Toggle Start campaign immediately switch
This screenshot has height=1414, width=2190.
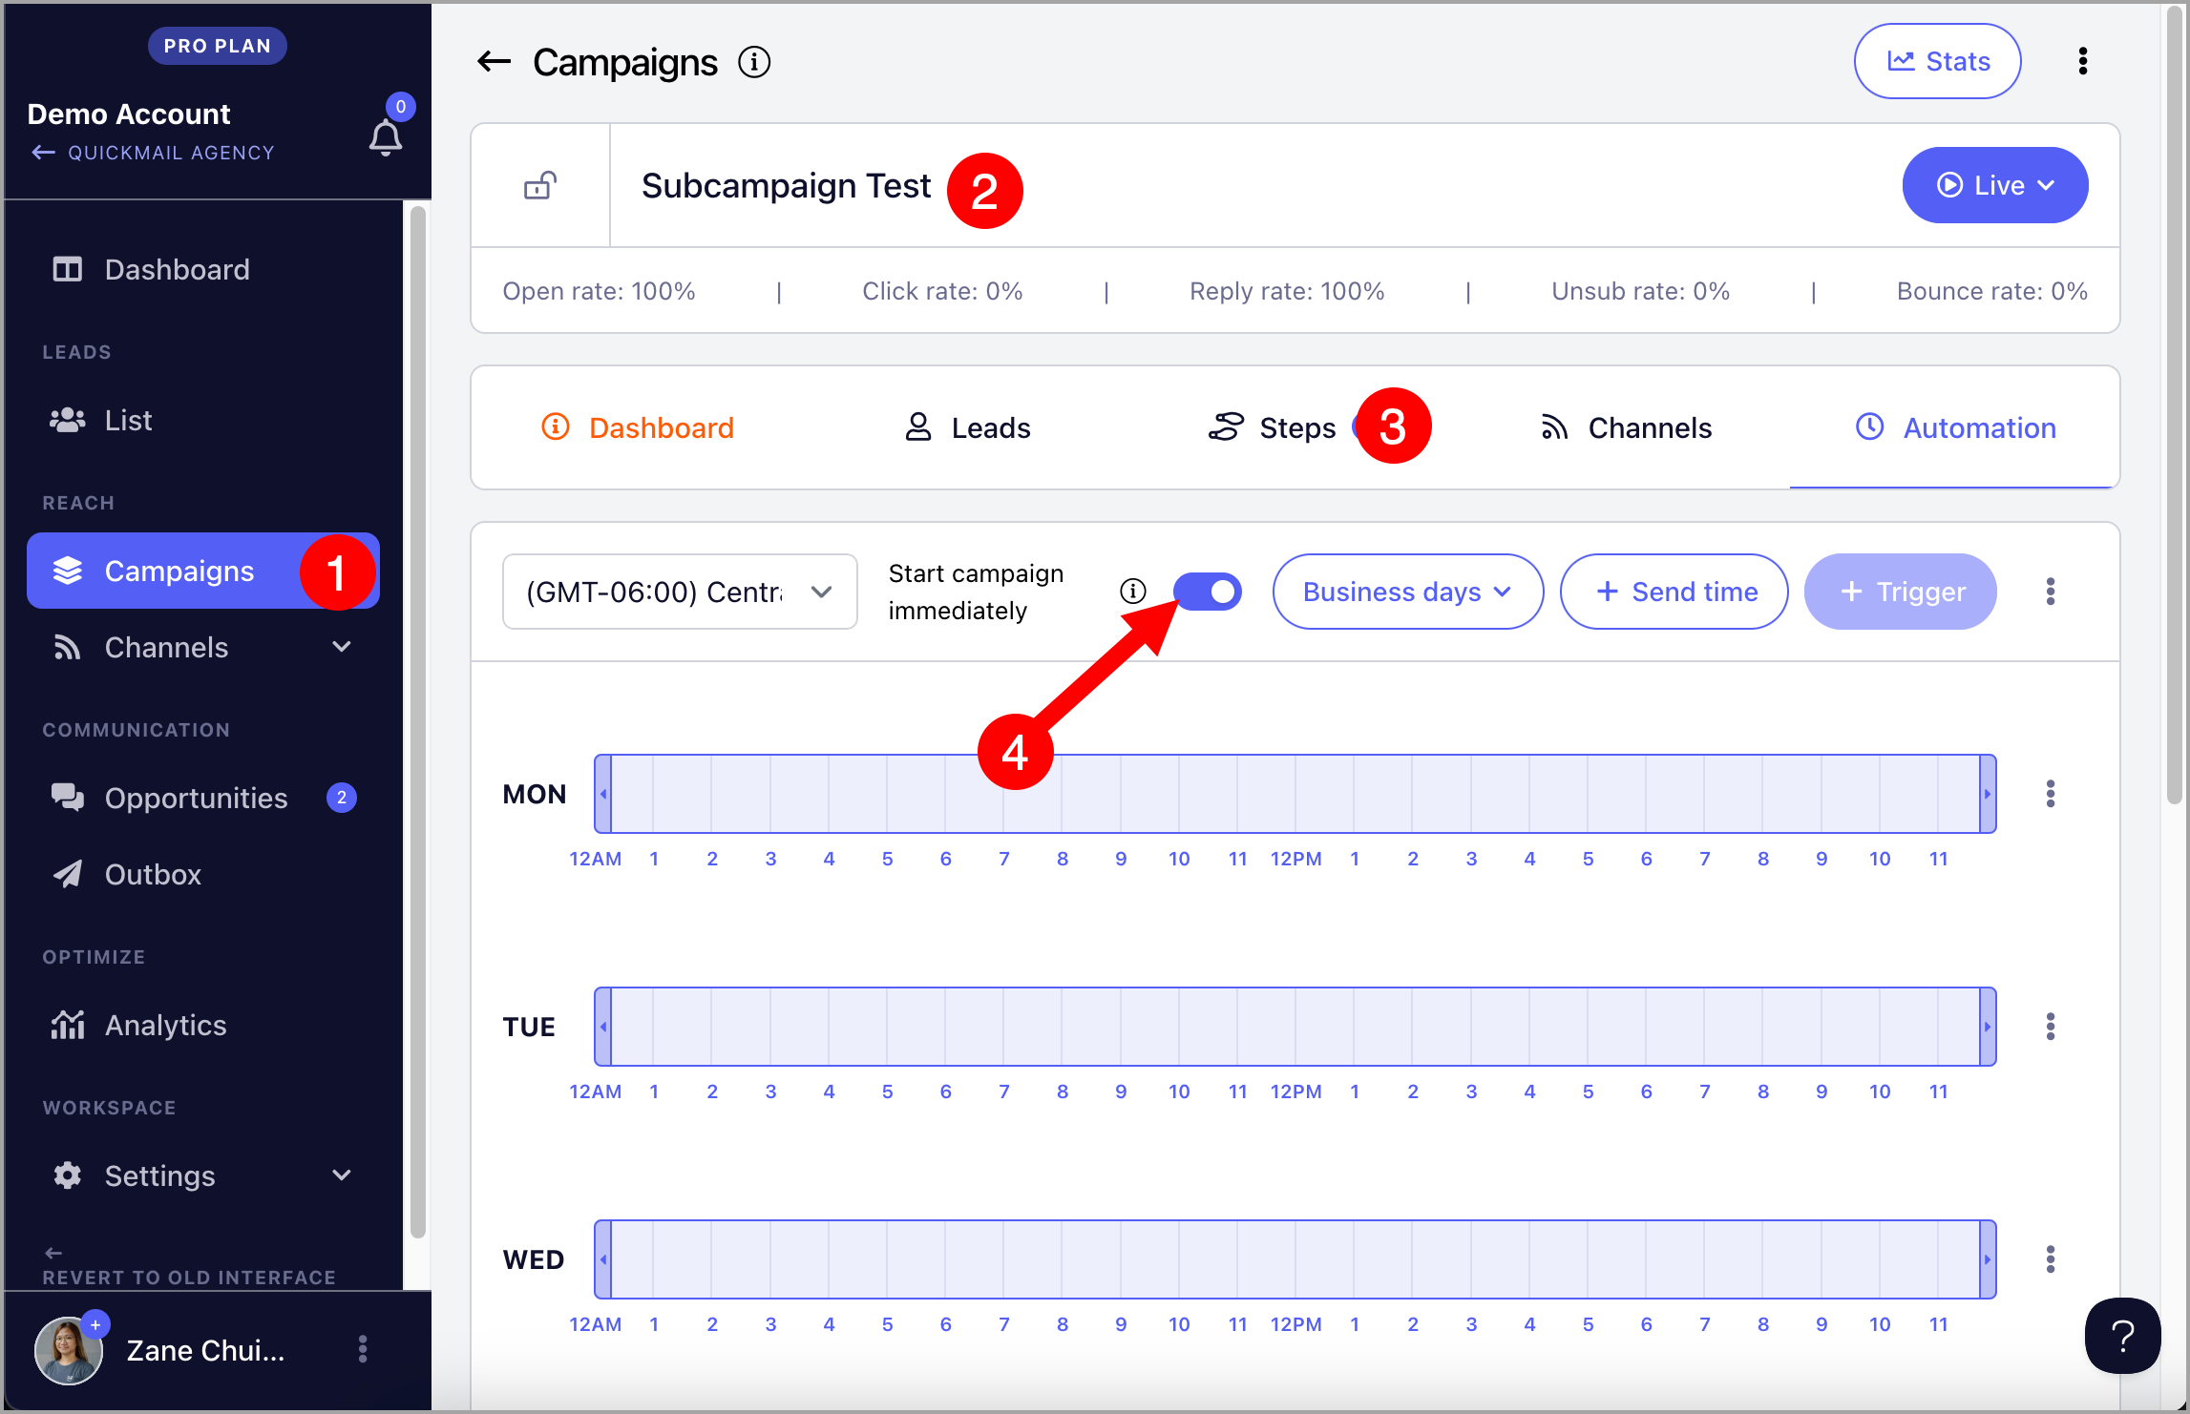(1207, 592)
